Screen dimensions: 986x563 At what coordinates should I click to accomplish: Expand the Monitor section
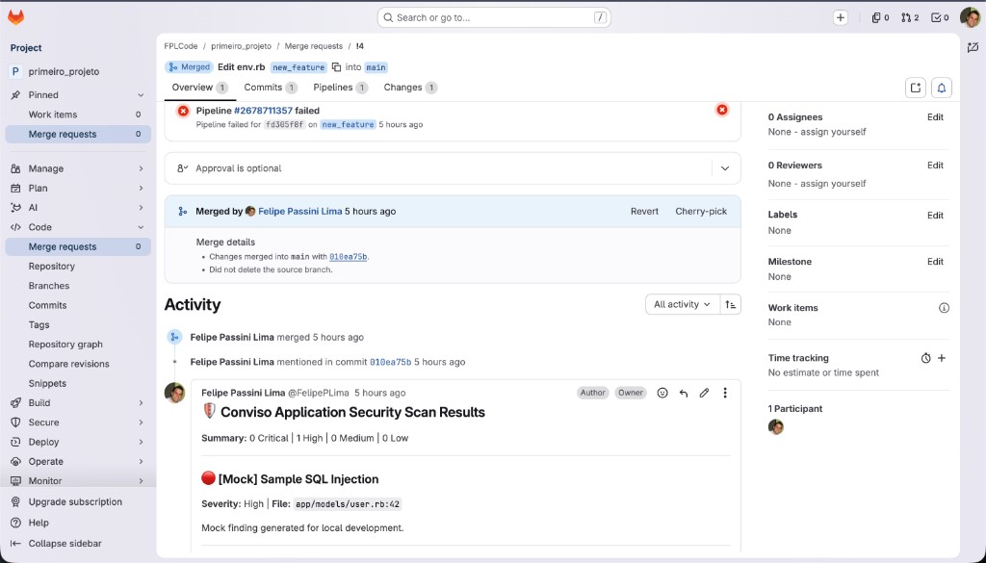(141, 480)
